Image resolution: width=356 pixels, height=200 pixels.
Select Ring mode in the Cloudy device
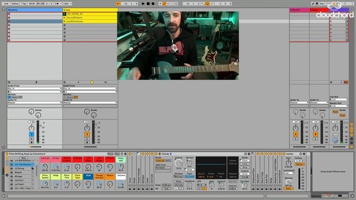click(245, 167)
